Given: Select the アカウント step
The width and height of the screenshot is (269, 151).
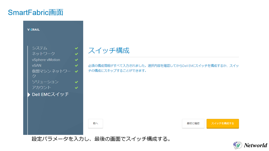Looking at the screenshot, I should click(x=41, y=87).
